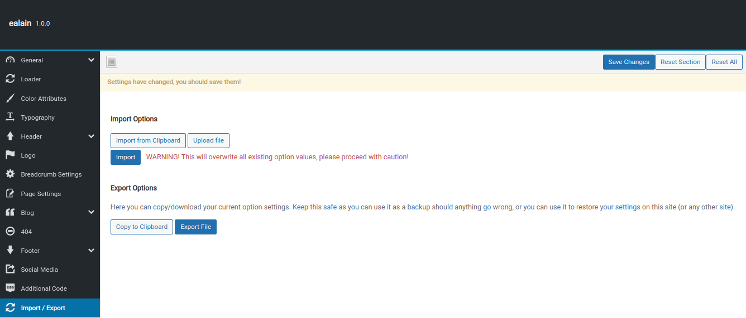This screenshot has height=318, width=746.
Task: Select Page Settings in sidebar
Action: (x=50, y=194)
